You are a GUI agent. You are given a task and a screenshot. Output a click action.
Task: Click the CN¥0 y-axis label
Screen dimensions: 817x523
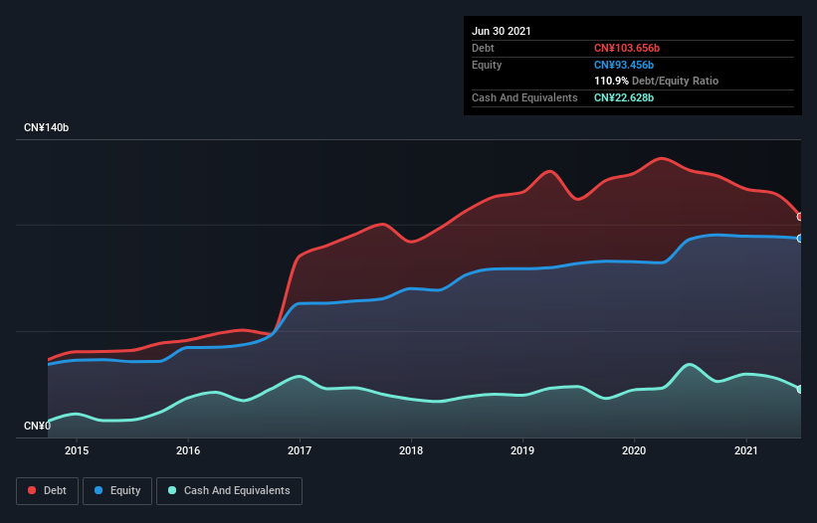(38, 426)
